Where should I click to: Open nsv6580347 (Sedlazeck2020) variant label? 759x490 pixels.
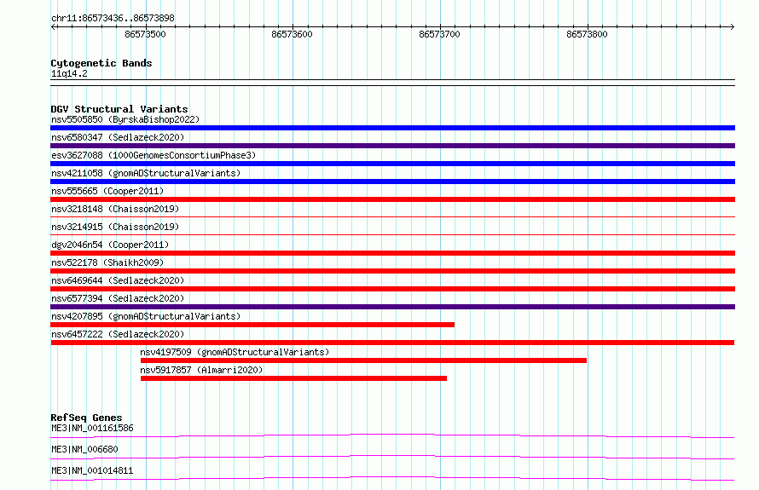click(x=118, y=137)
